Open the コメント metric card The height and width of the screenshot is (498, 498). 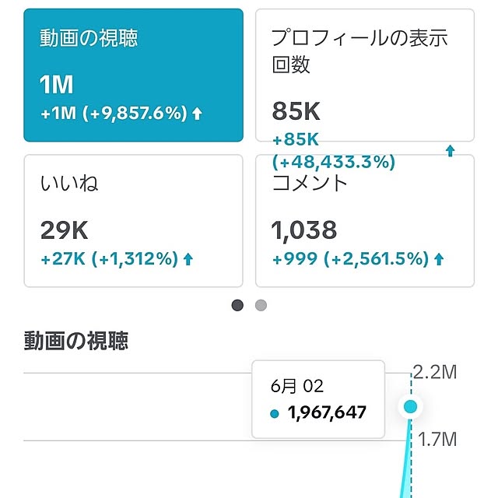[x=365, y=221]
